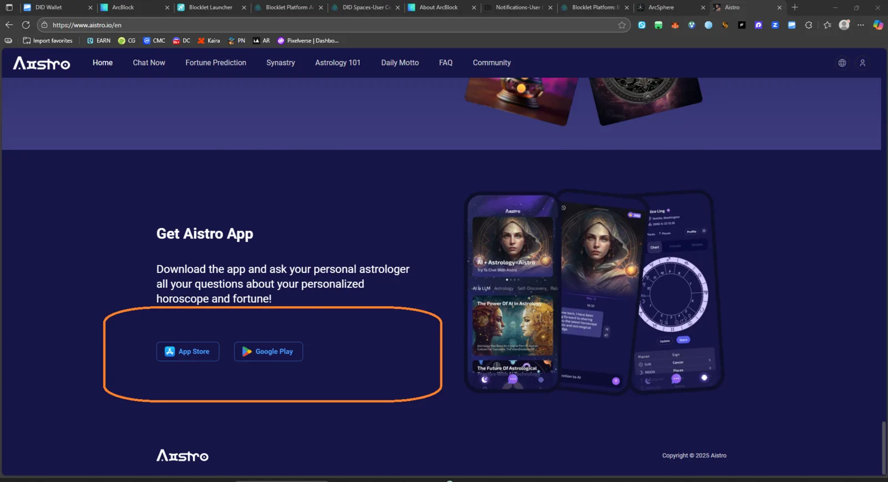This screenshot has width=888, height=482.
Task: Close the ArcBlock tab
Action: [167, 8]
